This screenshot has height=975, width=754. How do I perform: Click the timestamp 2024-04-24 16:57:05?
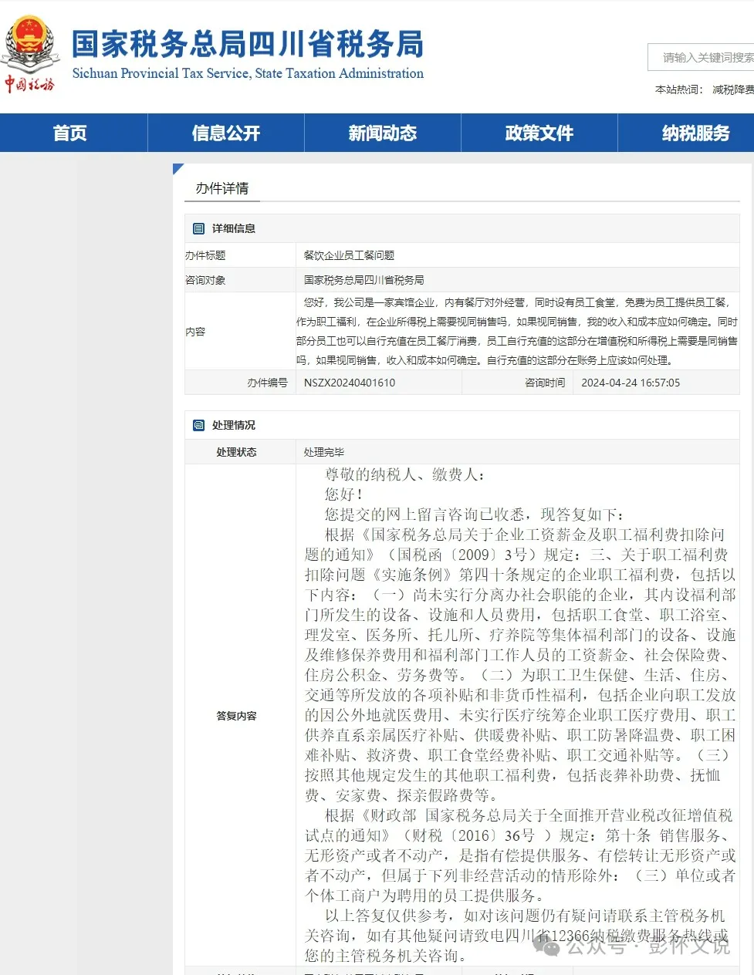631,383
